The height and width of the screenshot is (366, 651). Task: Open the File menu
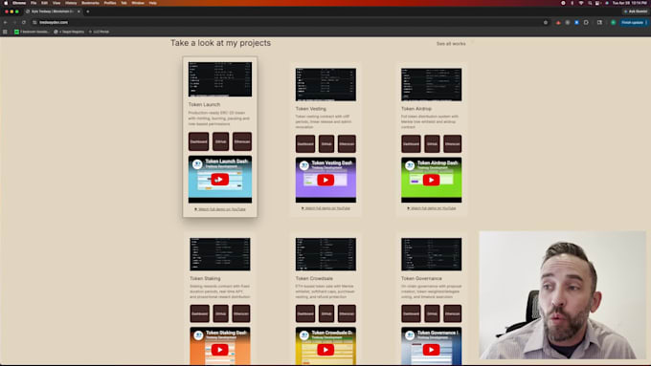34,3
